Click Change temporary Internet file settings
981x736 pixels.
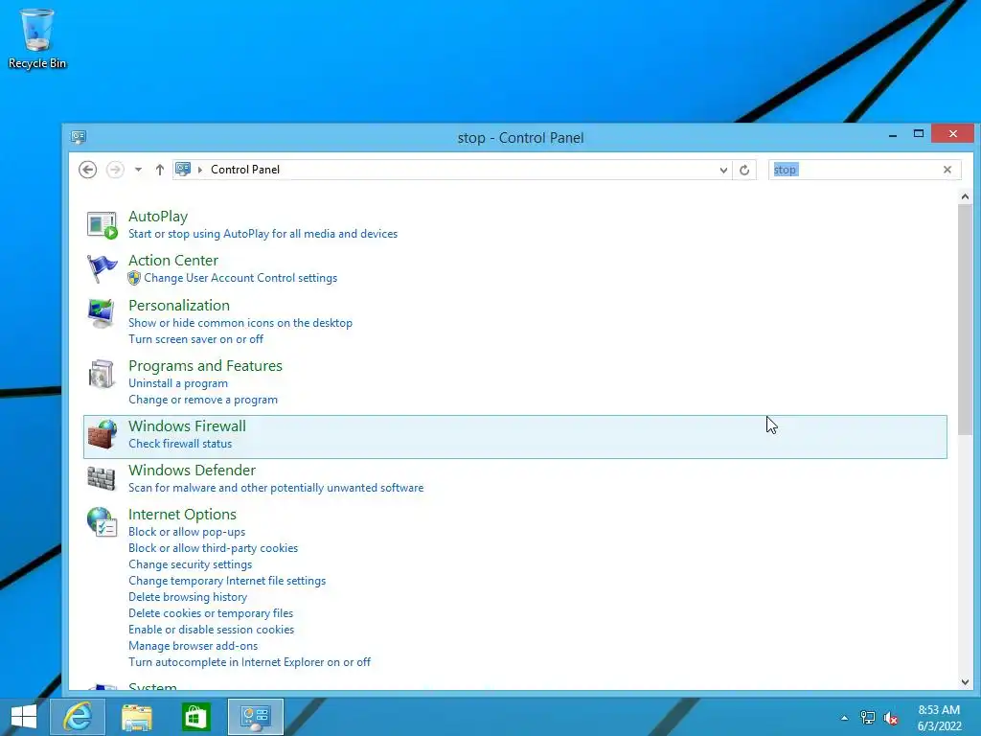pyautogui.click(x=227, y=581)
